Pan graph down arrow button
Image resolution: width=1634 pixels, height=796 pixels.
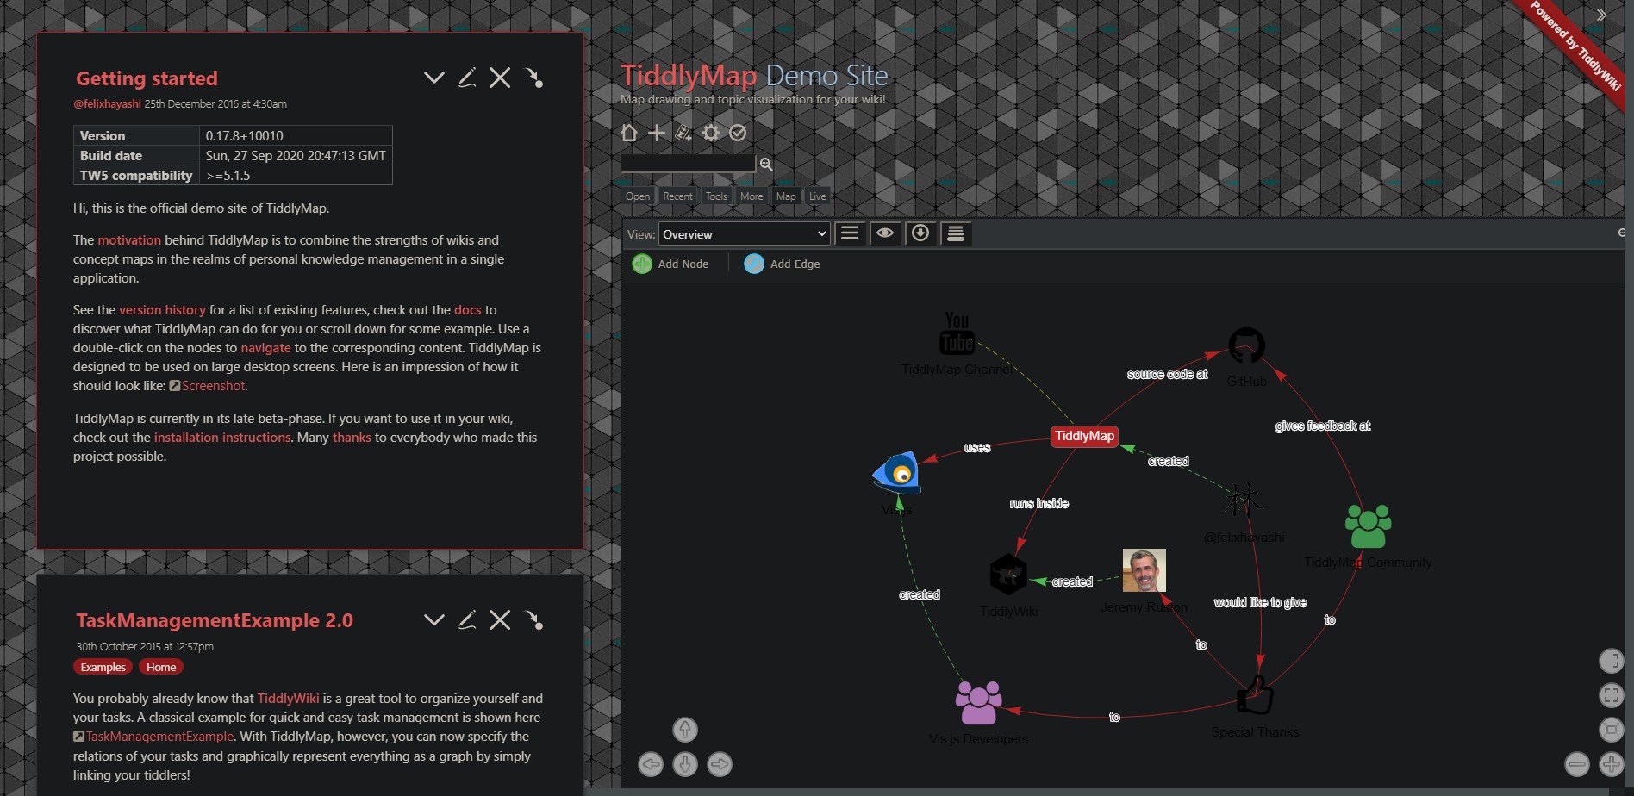tap(685, 764)
